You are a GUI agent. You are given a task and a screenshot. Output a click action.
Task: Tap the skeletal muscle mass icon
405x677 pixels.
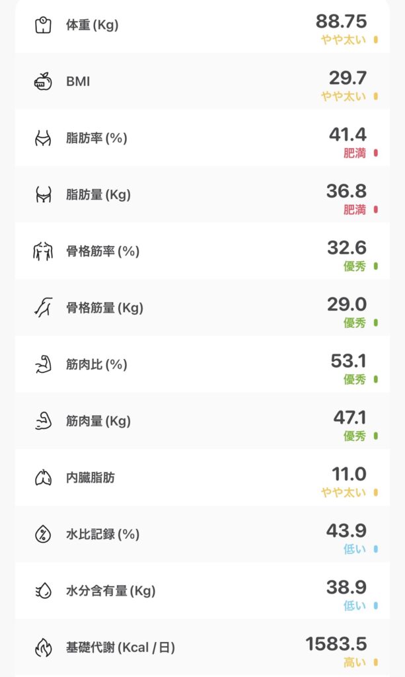(x=43, y=308)
